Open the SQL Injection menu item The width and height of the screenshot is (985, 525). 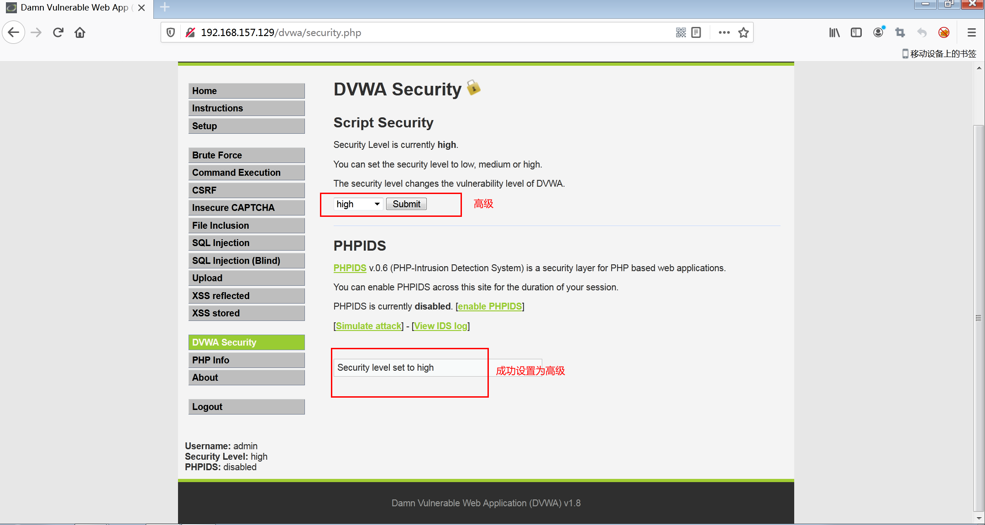246,243
